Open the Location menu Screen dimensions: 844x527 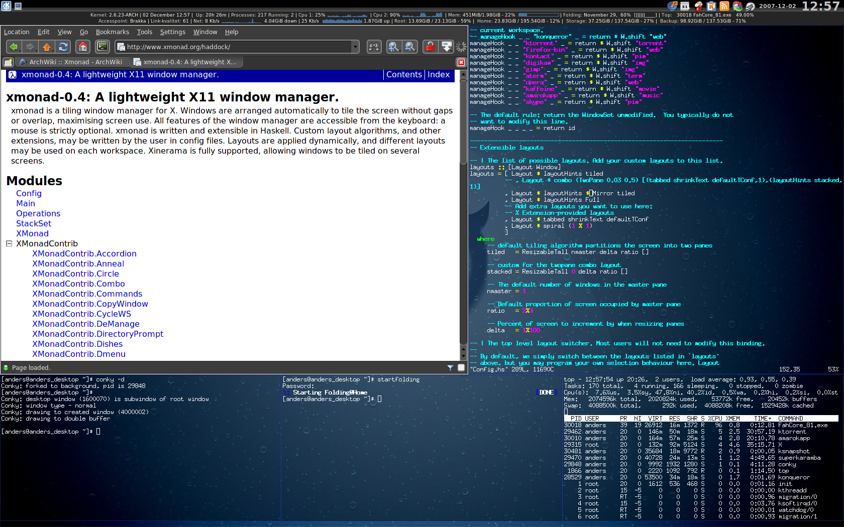(x=17, y=32)
